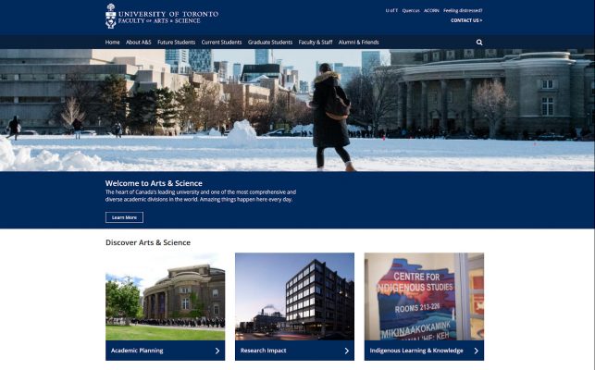Open the search magnifier icon
Viewport: 595px width, 370px height.
click(479, 43)
